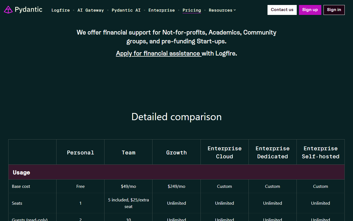Click Unlimited seats under Growth
The image size is (353, 221).
click(176, 203)
